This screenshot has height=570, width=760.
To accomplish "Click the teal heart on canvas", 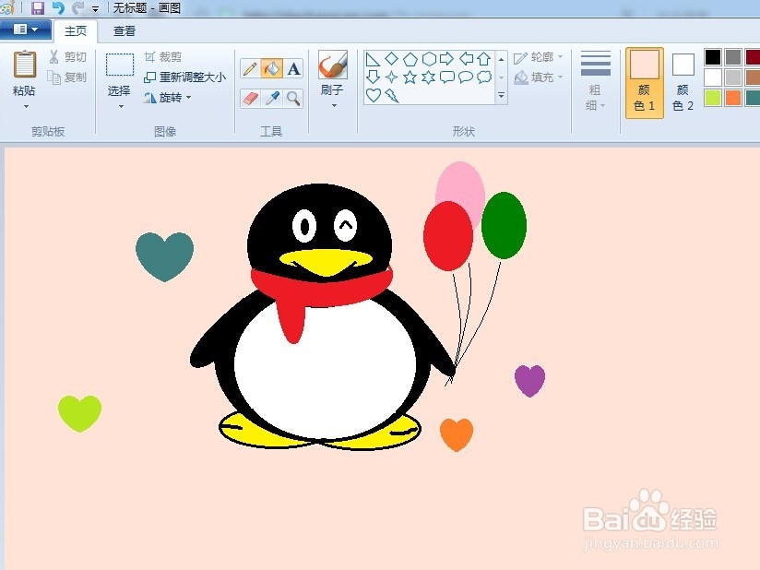I will pyautogui.click(x=165, y=256).
